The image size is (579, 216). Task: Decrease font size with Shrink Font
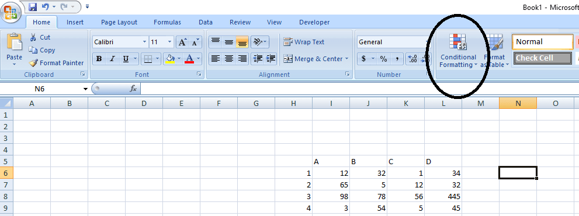(195, 42)
